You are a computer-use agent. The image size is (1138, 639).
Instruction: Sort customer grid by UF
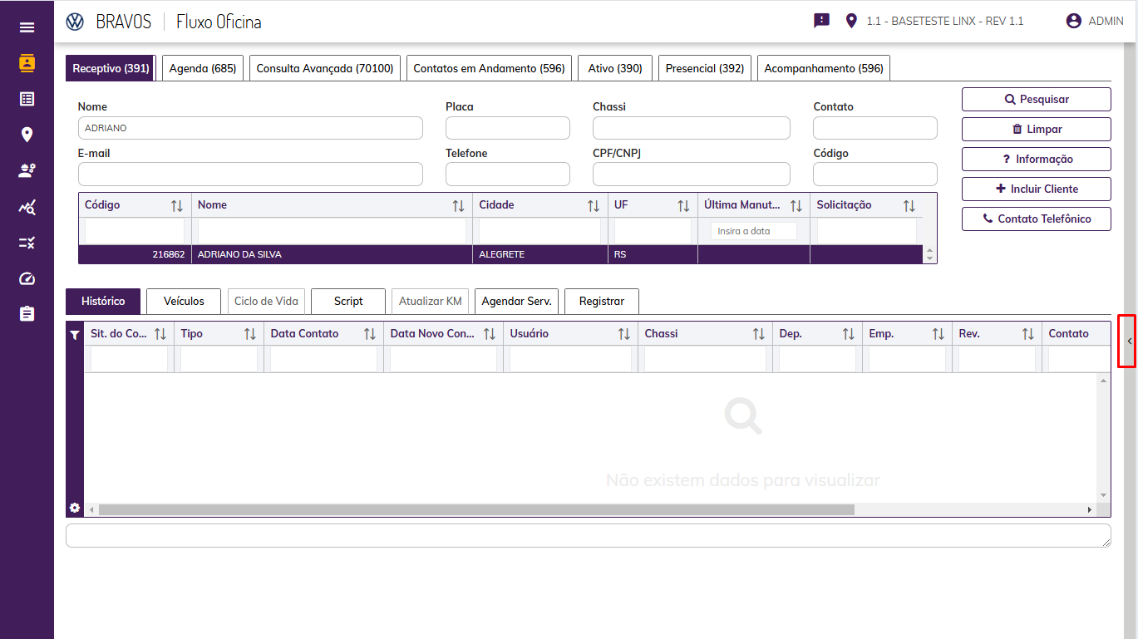[683, 205]
